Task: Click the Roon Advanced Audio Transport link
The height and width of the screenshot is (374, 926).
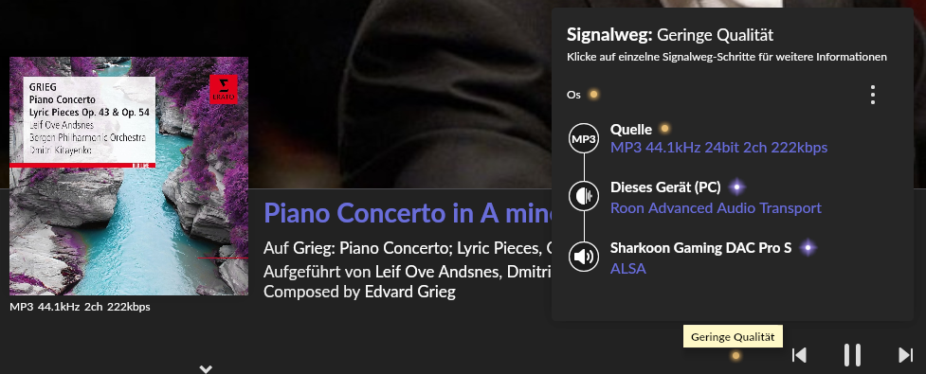Action: pyautogui.click(x=716, y=208)
